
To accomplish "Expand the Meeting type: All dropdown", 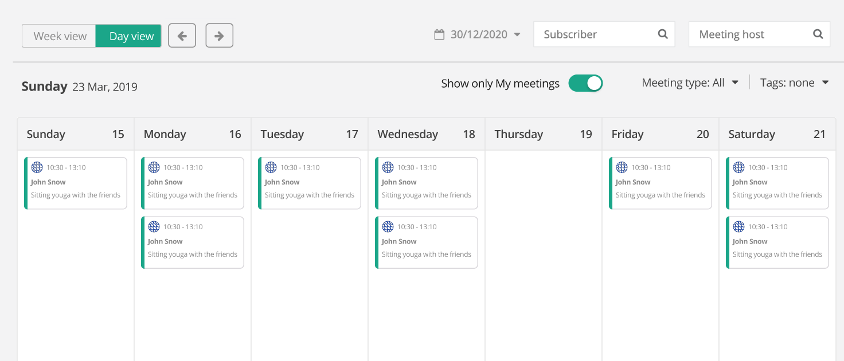I will pos(690,83).
